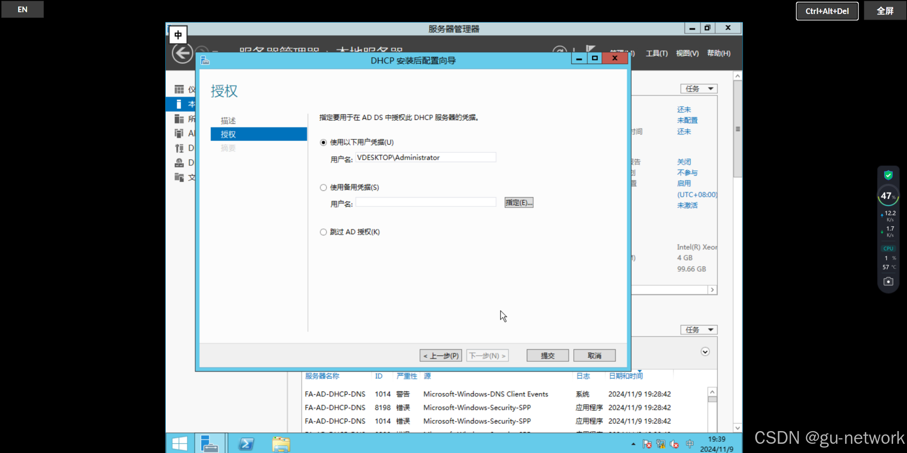The height and width of the screenshot is (453, 907).
Task: Click the (UTC+08:00) time zone link
Action: 697,195
